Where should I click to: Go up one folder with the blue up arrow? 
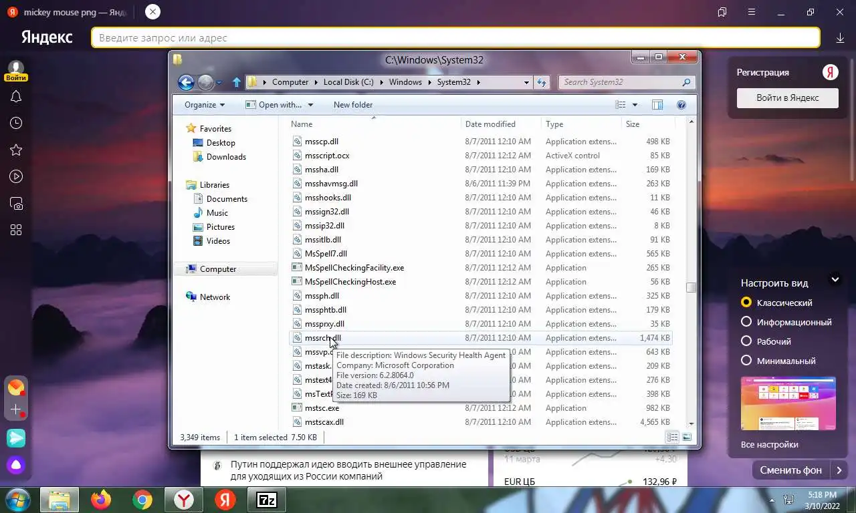[236, 82]
